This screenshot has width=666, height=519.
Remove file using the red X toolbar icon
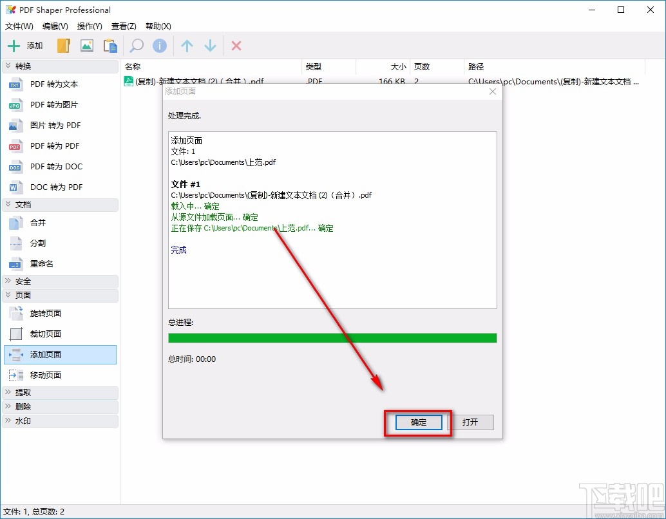(x=235, y=45)
